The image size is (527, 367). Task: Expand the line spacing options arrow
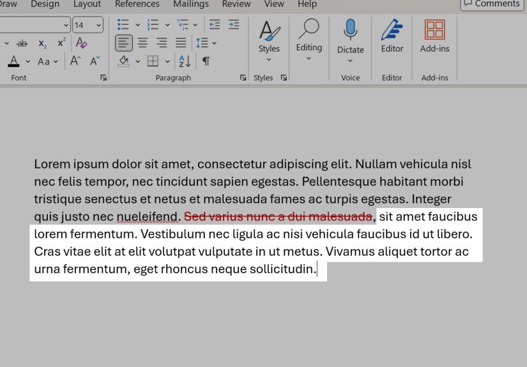tap(215, 43)
